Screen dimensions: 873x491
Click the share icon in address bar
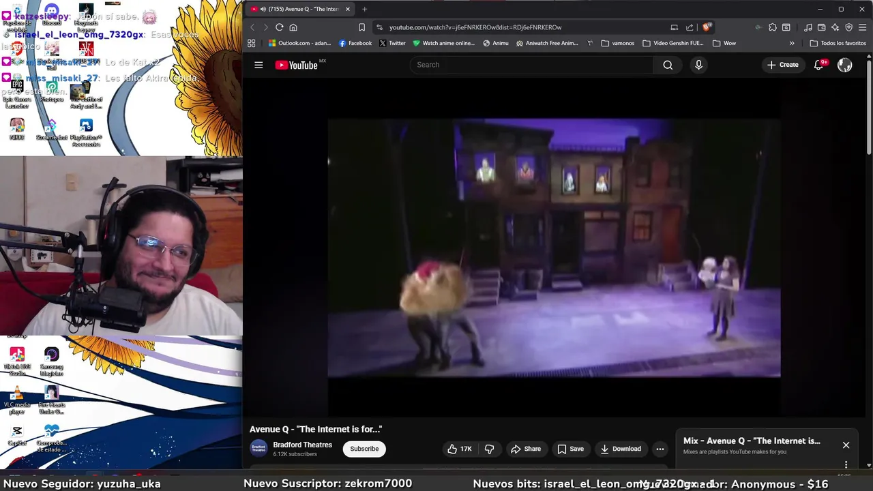pyautogui.click(x=690, y=27)
